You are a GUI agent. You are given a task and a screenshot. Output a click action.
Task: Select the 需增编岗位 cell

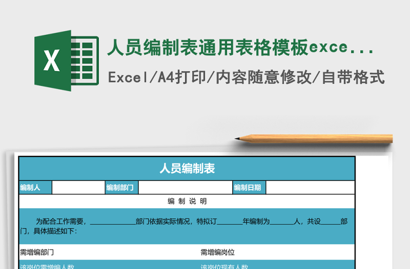click(x=217, y=252)
